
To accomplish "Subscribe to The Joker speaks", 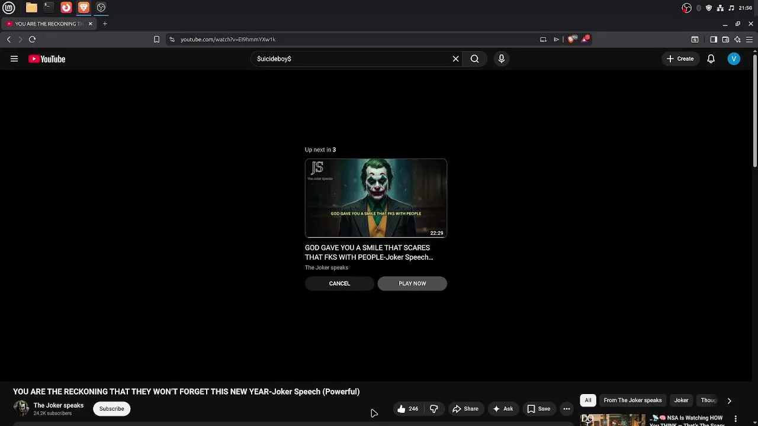I will pos(112,409).
